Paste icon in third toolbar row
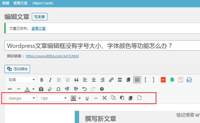The height and width of the screenshot is (123, 200). point(122,98)
